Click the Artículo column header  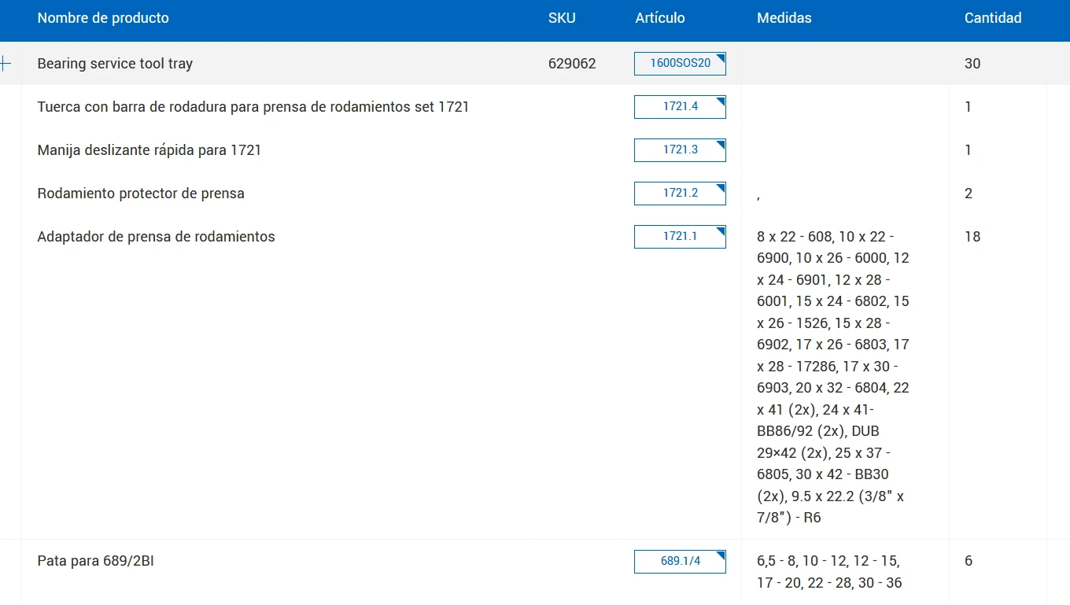[660, 18]
